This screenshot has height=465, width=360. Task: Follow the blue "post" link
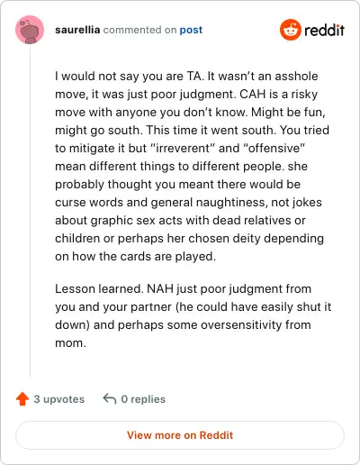191,30
